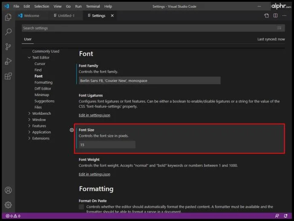Open the More Actions ellipsis menu
Screen dimensions: 294x221
coord(284,16)
